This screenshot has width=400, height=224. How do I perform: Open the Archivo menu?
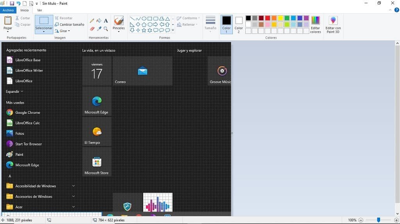[x=8, y=10]
